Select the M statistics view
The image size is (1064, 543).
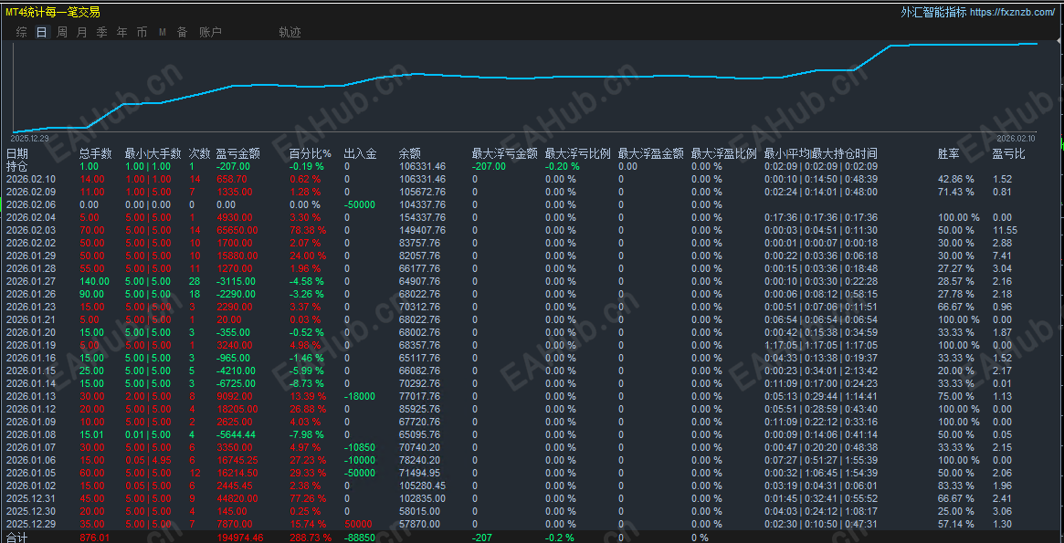click(162, 31)
